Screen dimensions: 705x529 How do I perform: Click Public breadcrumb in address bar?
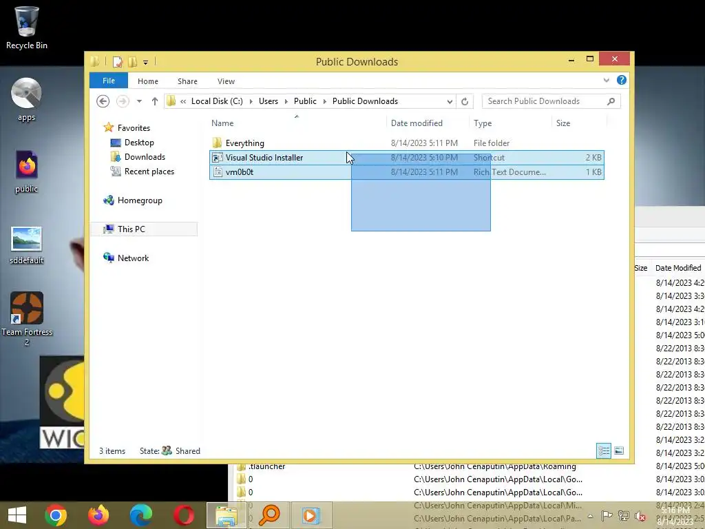pyautogui.click(x=305, y=101)
